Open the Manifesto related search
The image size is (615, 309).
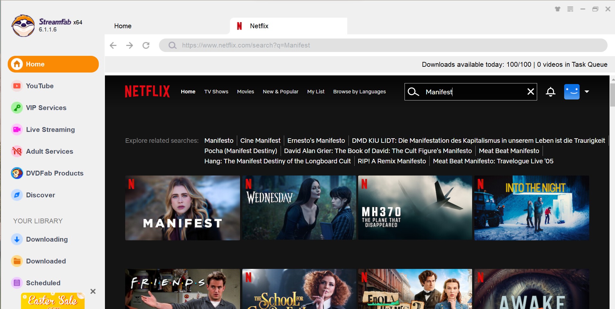pos(219,141)
